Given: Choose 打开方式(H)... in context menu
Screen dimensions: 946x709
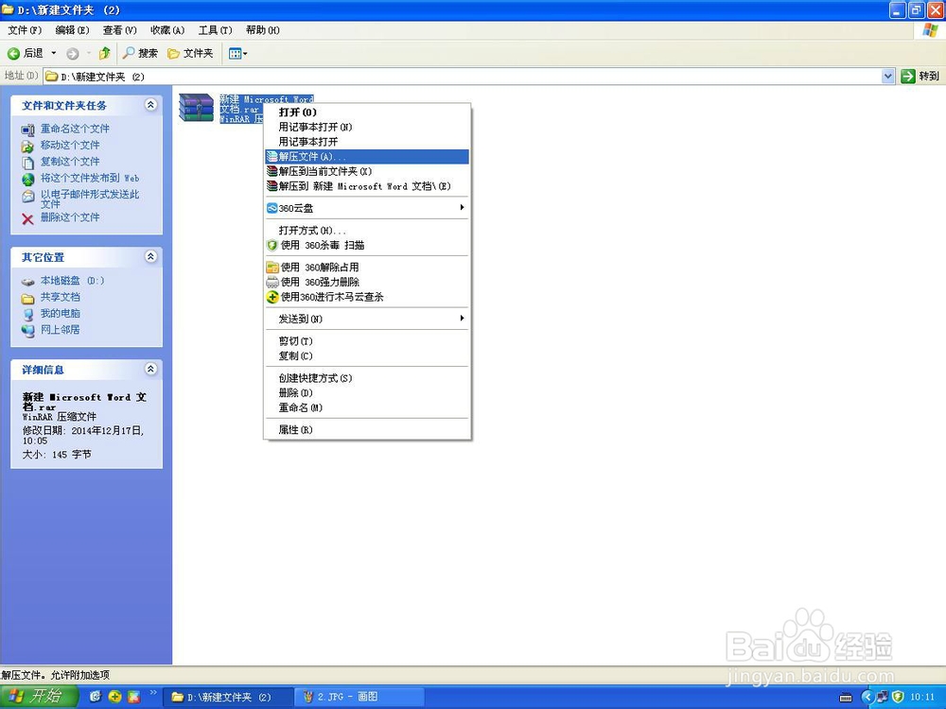Looking at the screenshot, I should (x=367, y=231).
